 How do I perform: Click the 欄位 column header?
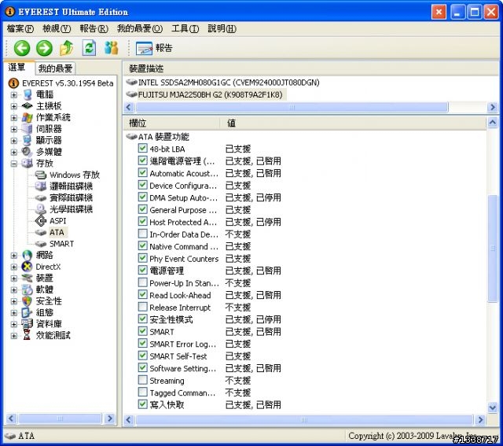[x=171, y=123]
